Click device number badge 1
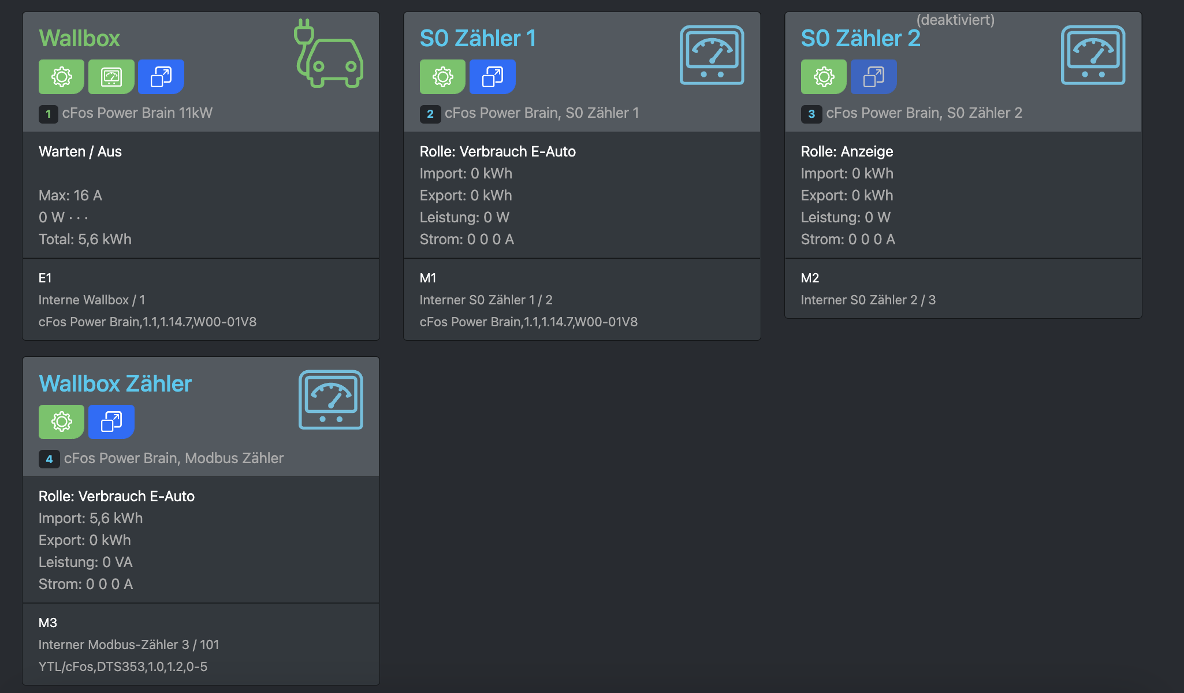The height and width of the screenshot is (693, 1184). click(49, 114)
